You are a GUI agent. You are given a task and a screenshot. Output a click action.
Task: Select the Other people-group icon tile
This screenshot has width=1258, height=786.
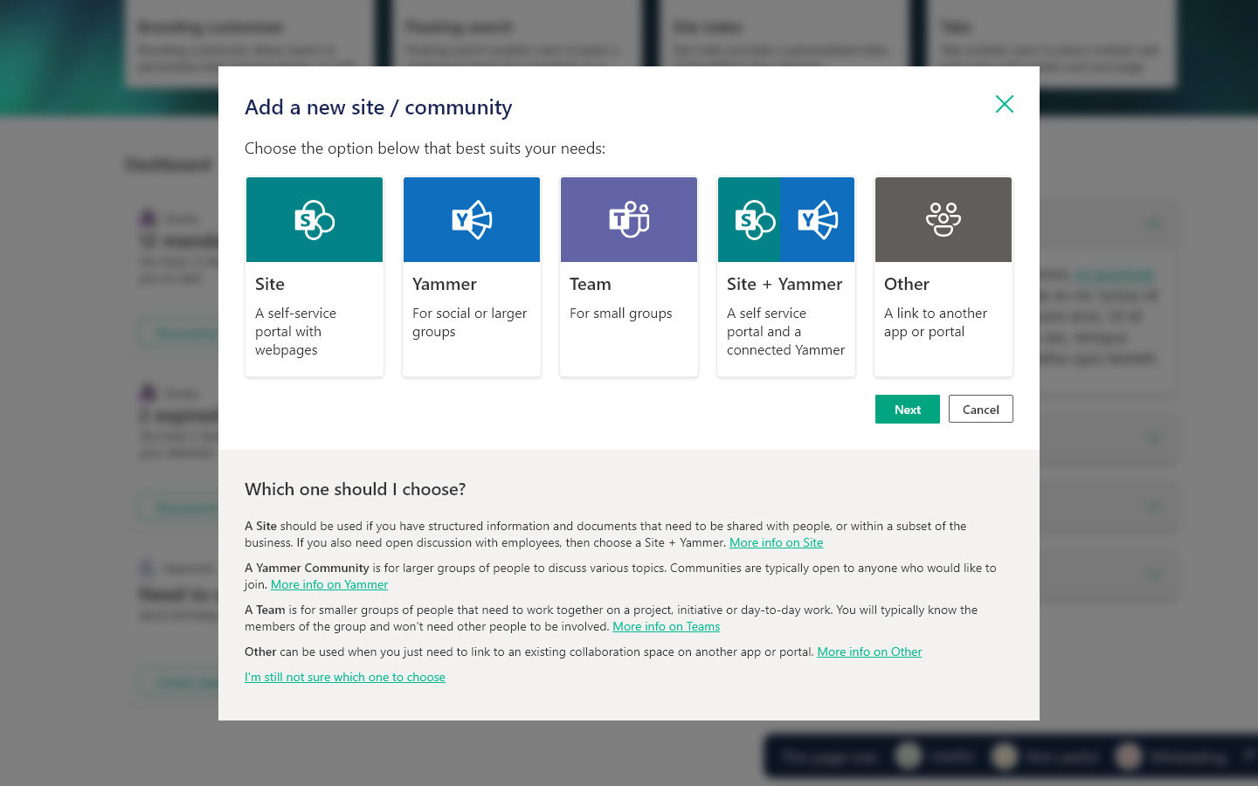click(x=943, y=219)
